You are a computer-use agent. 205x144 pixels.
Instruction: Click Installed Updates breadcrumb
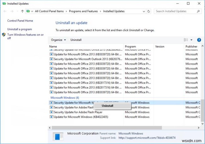[x=114, y=11]
